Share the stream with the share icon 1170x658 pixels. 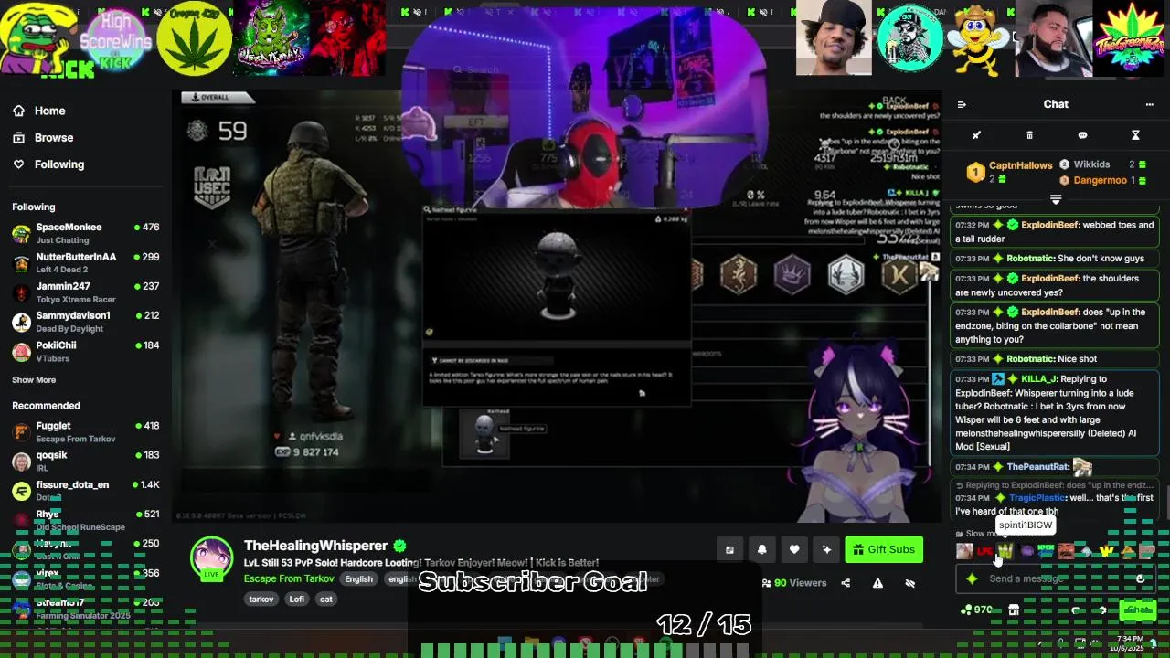point(846,583)
